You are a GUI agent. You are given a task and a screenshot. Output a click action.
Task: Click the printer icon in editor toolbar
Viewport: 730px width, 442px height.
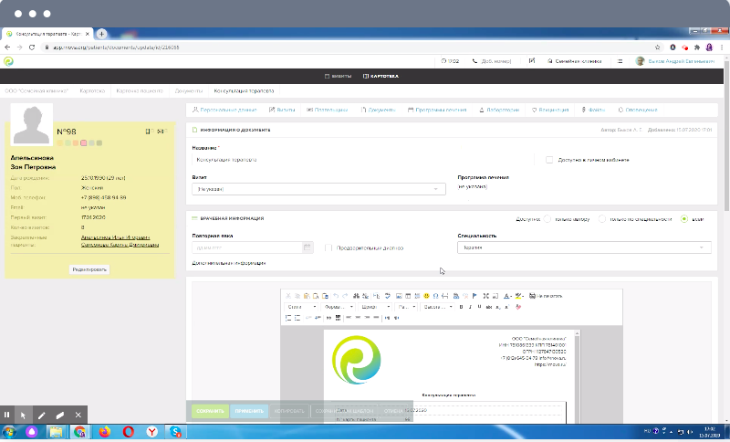tap(532, 296)
